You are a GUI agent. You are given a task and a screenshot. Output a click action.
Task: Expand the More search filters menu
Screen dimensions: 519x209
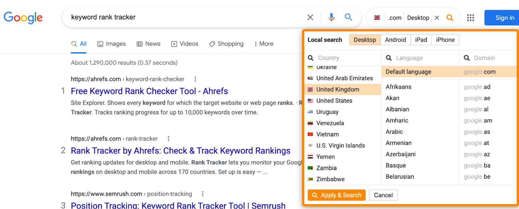(264, 44)
